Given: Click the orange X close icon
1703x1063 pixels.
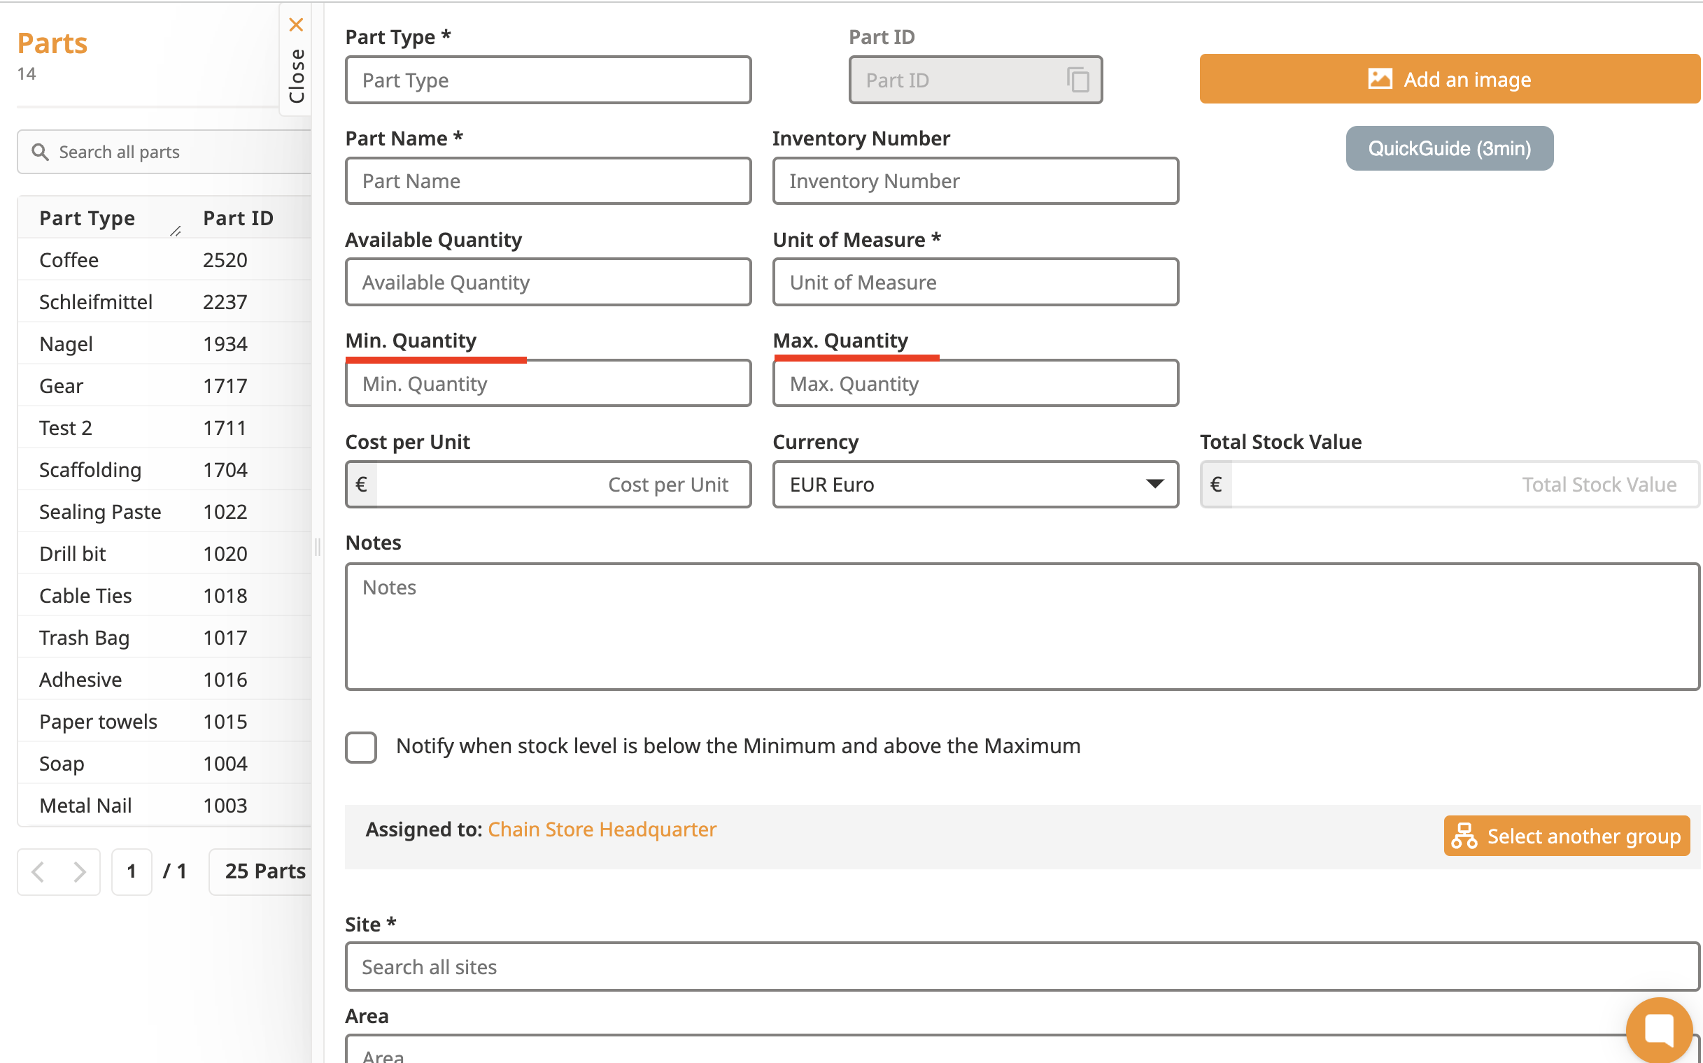Looking at the screenshot, I should (x=296, y=24).
